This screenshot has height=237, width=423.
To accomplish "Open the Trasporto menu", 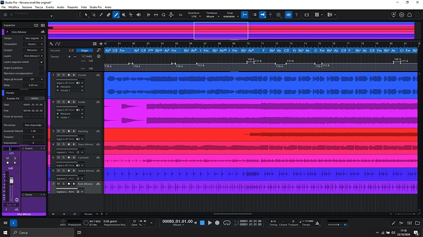I will point(72,7).
